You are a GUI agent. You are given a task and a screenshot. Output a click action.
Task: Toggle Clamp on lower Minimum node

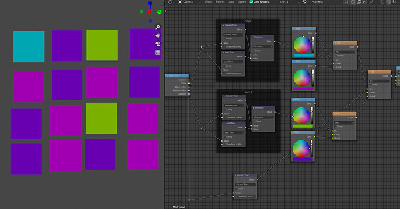(x=254, y=121)
